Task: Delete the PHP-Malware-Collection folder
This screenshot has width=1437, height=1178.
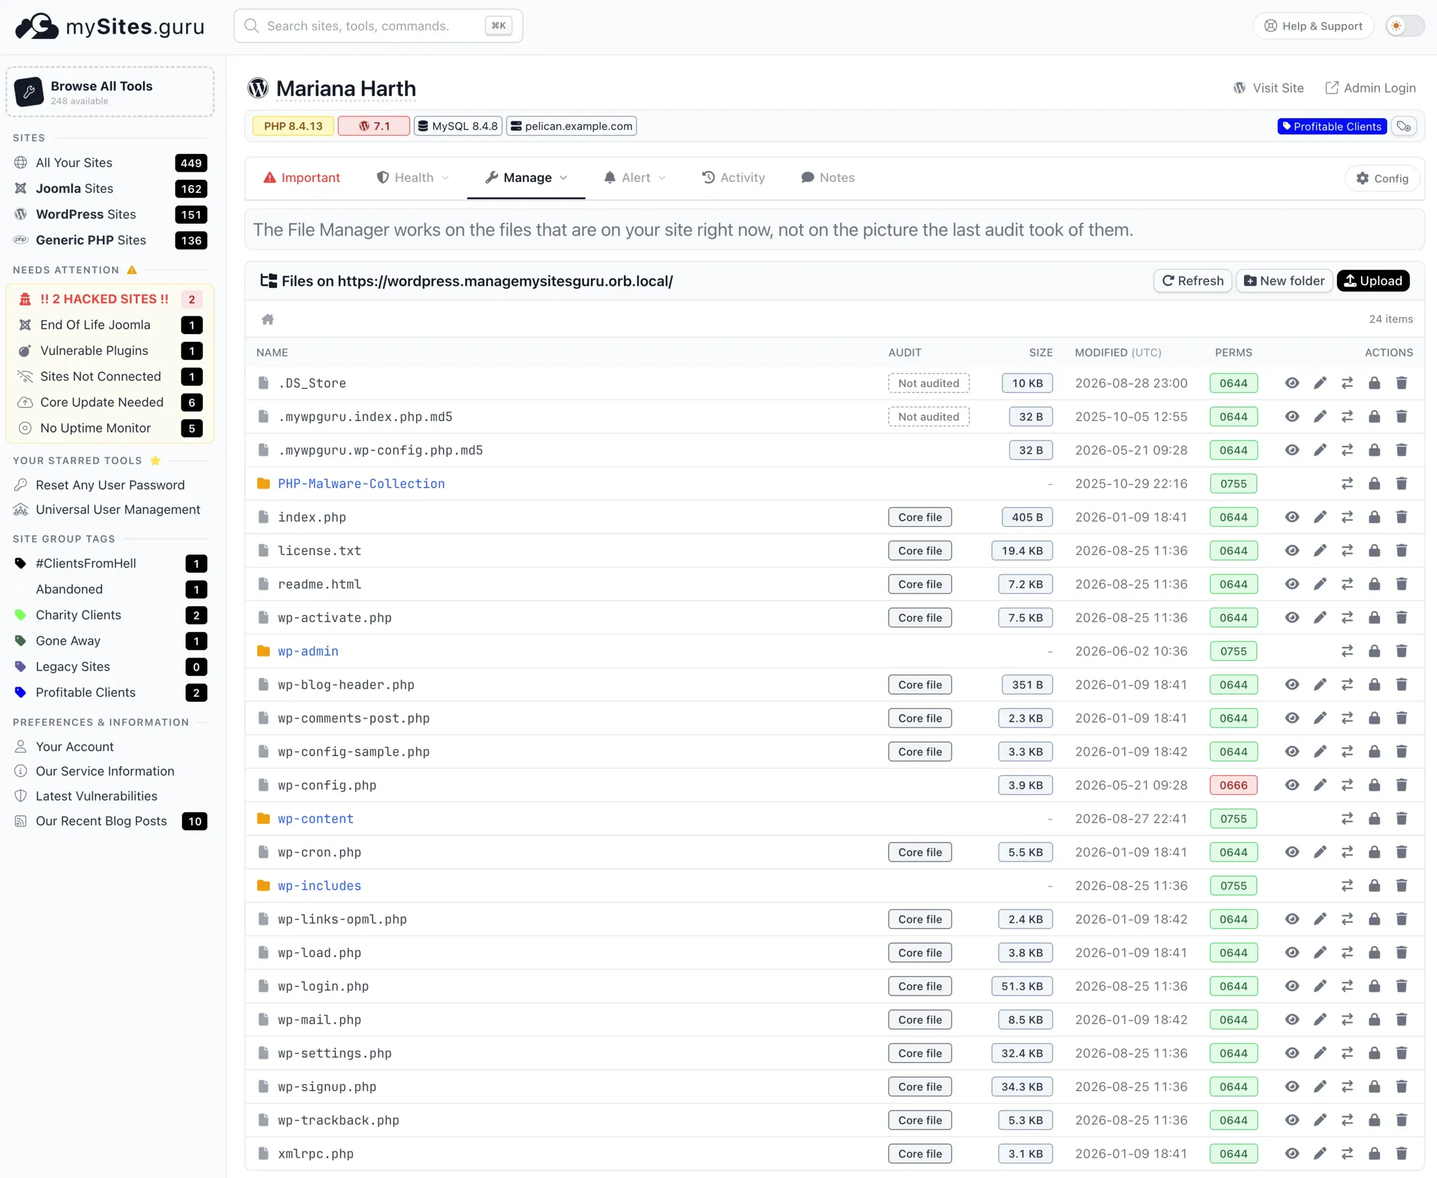Action: 1402,484
